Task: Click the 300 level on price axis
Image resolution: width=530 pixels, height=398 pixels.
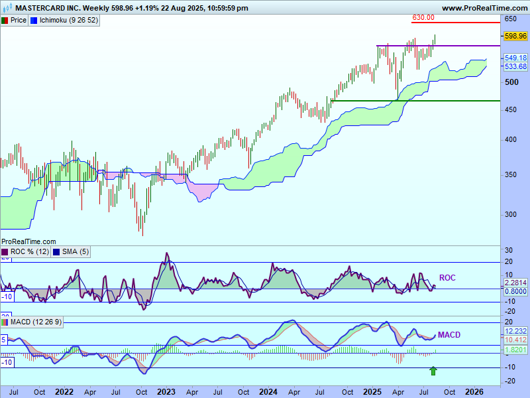Action: (510, 214)
